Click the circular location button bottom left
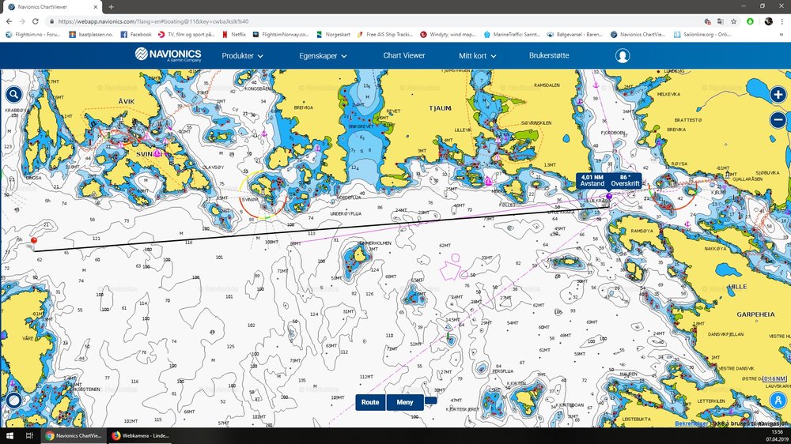 point(13,401)
